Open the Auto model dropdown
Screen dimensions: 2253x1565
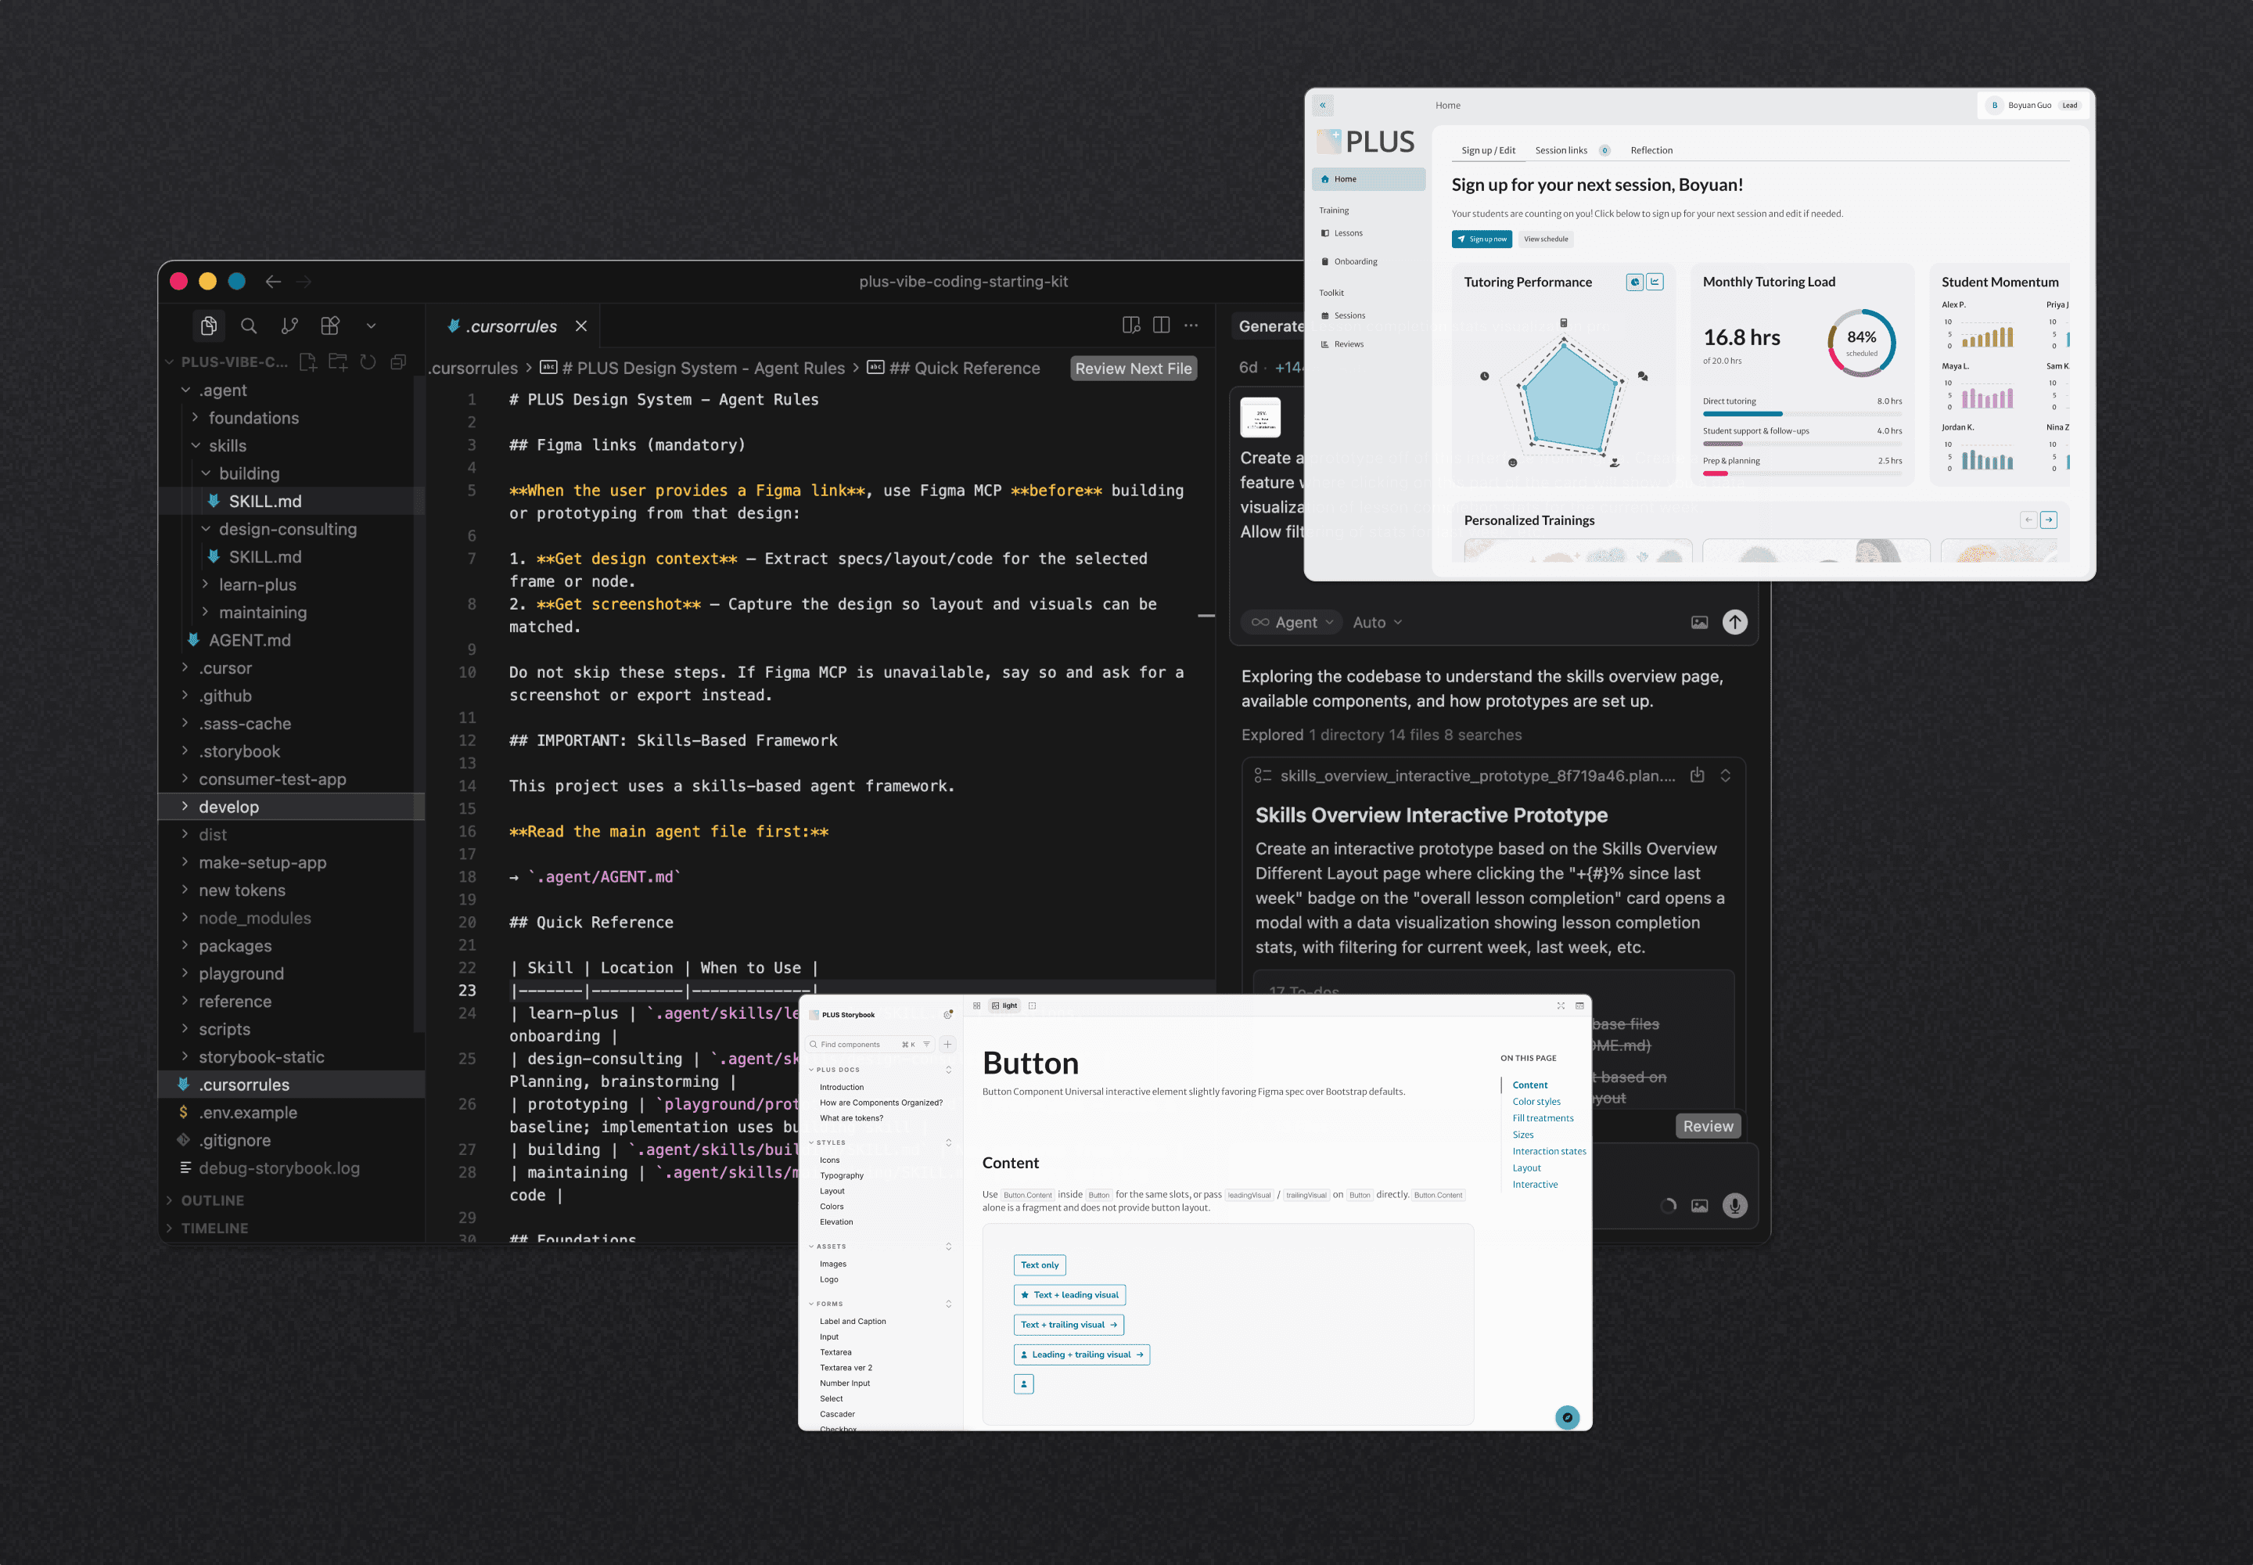[x=1377, y=621]
